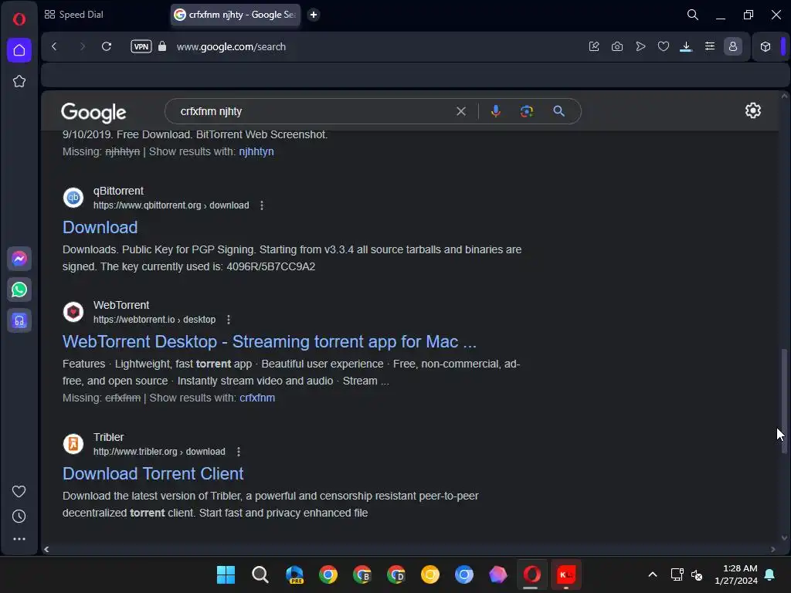Click the WebTorrent site favicon
The height and width of the screenshot is (593, 791).
click(x=73, y=312)
